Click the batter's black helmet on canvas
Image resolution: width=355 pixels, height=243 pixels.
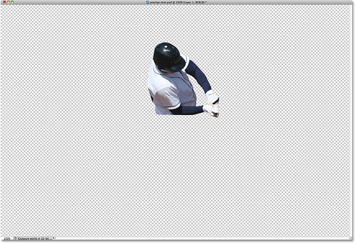(169, 57)
